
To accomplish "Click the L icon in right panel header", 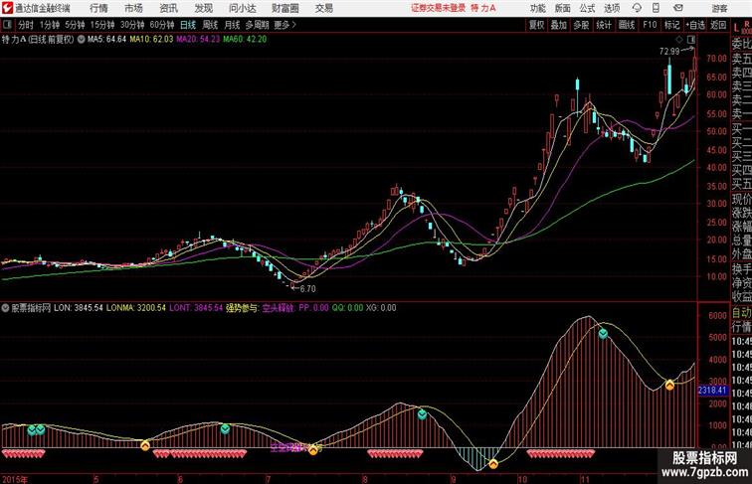I will pos(736,28).
